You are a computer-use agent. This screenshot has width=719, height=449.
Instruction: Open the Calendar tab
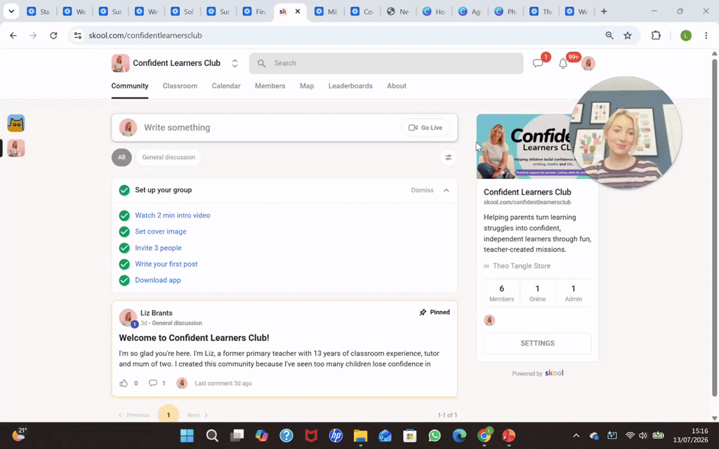point(226,86)
